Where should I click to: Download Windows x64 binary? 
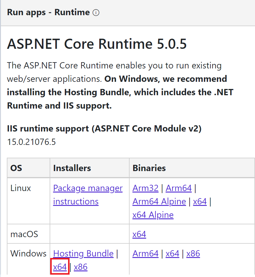[172, 254]
